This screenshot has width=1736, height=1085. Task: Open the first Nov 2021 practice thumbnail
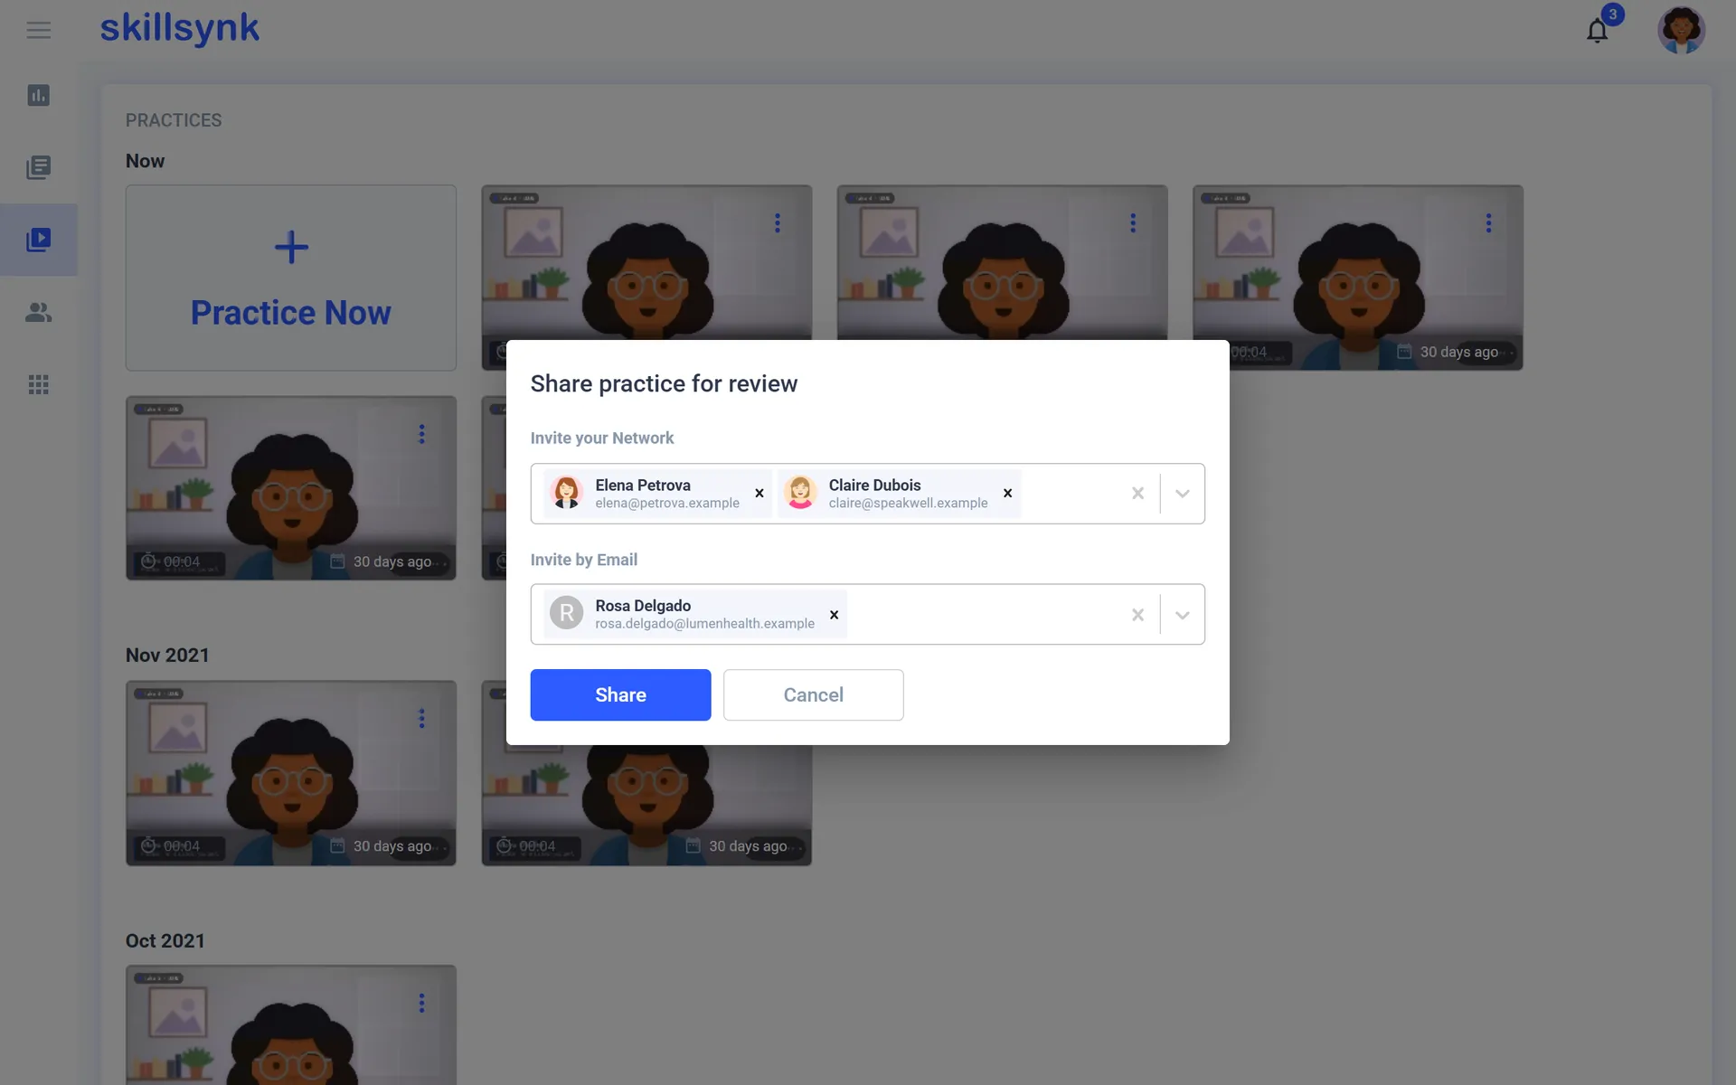pos(290,773)
